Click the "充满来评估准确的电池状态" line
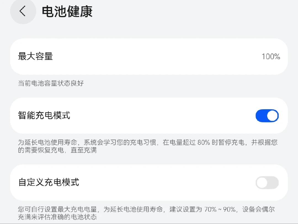This screenshot has height=224, width=298. click(57, 217)
